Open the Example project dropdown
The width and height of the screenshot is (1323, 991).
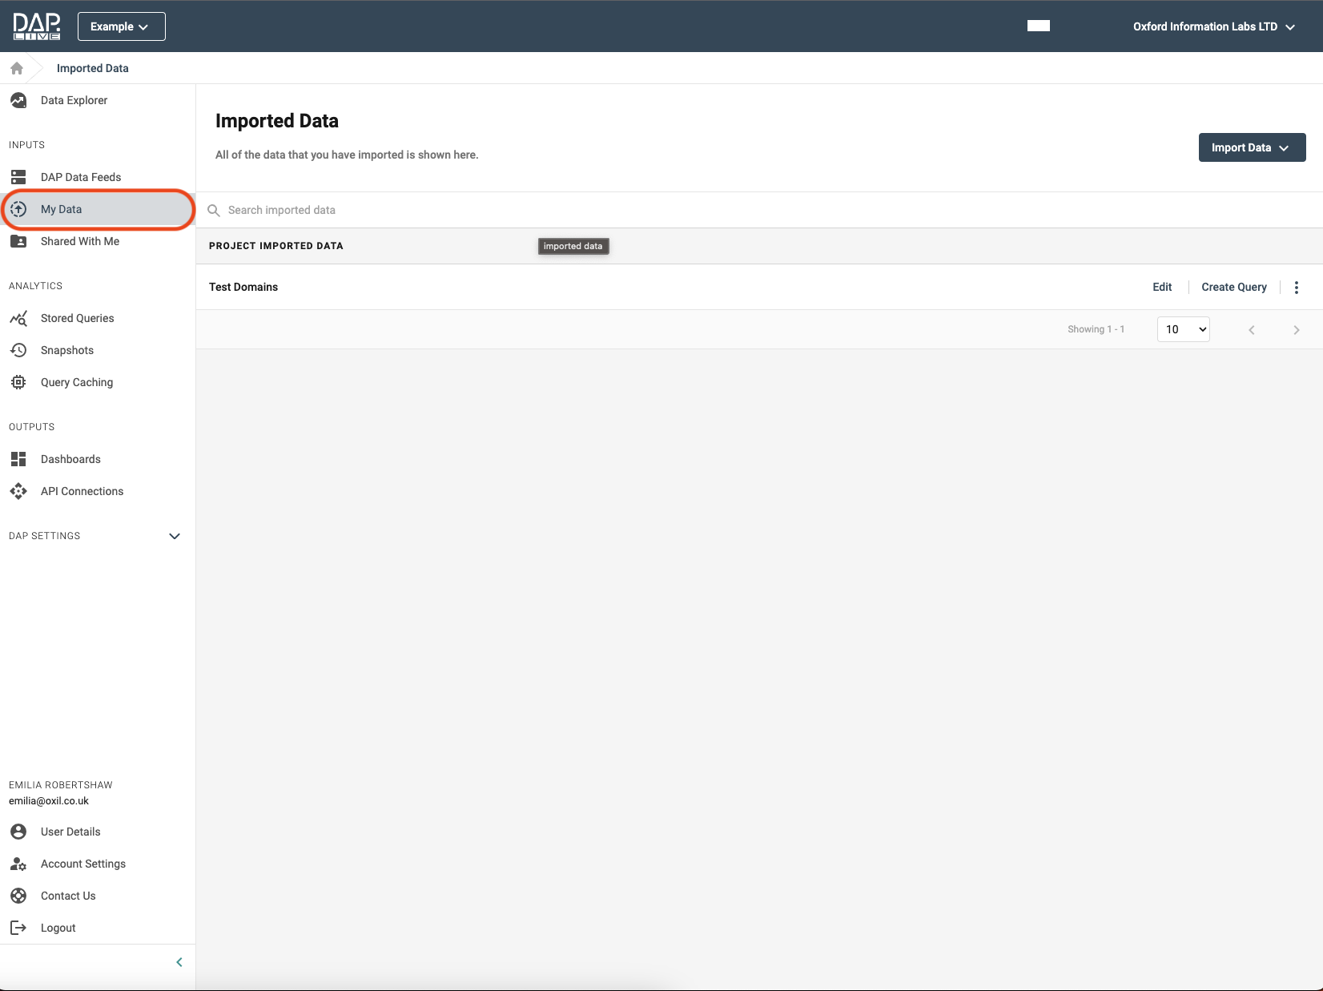pos(121,26)
